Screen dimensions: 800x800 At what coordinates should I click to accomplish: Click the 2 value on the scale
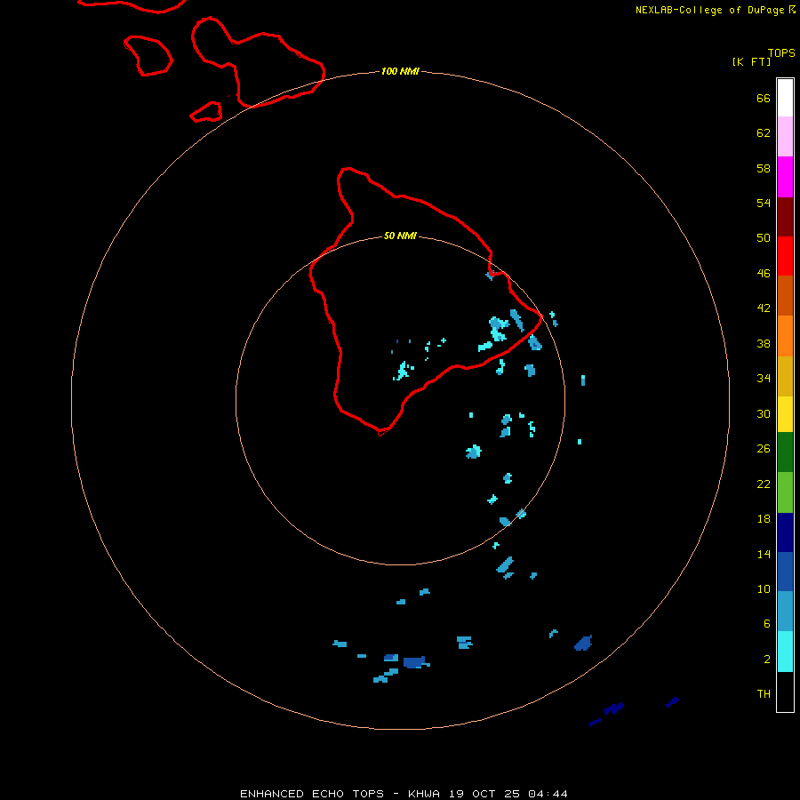click(x=767, y=660)
